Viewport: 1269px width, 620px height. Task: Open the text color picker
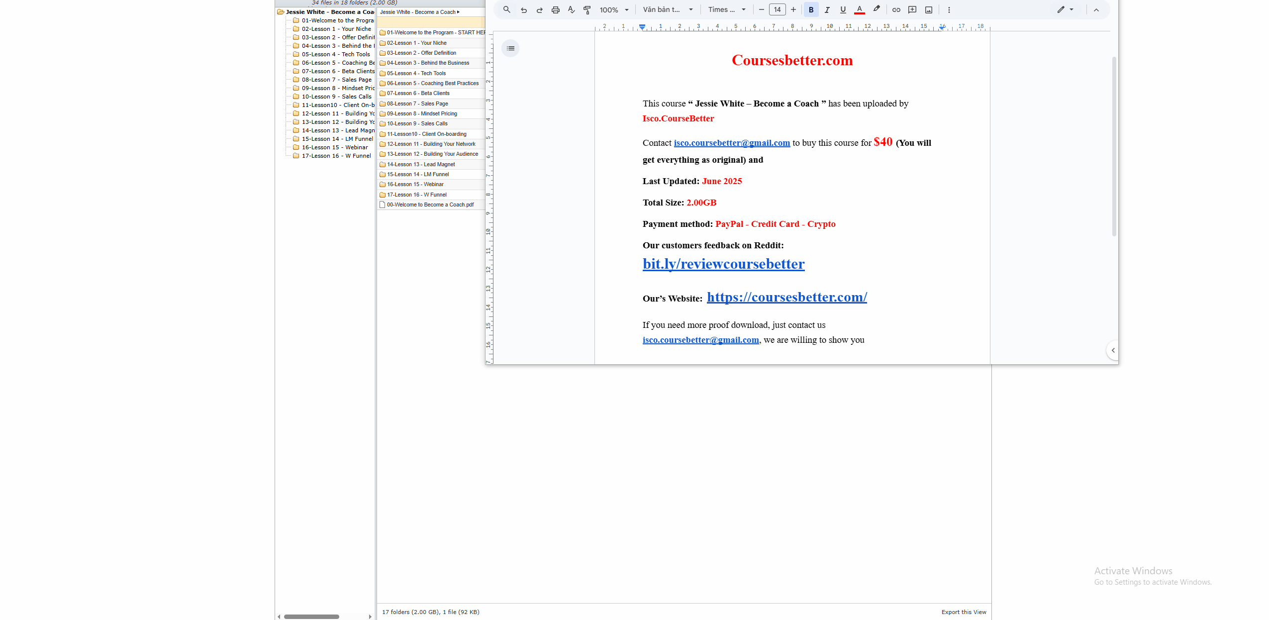pyautogui.click(x=859, y=10)
